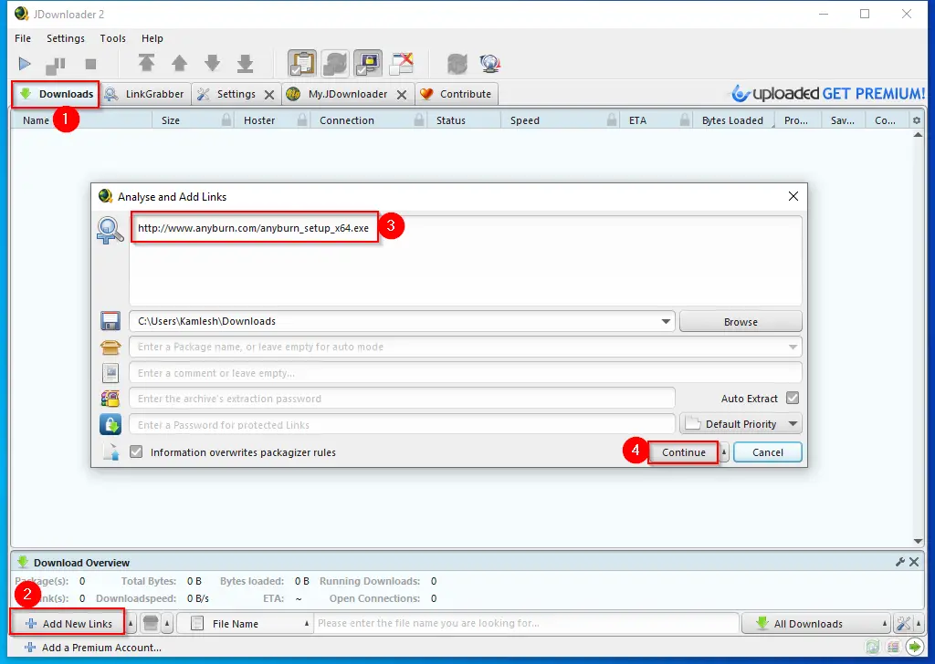Close the My.JDownloader tab

(x=402, y=95)
